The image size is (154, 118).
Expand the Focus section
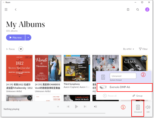click(x=10, y=49)
